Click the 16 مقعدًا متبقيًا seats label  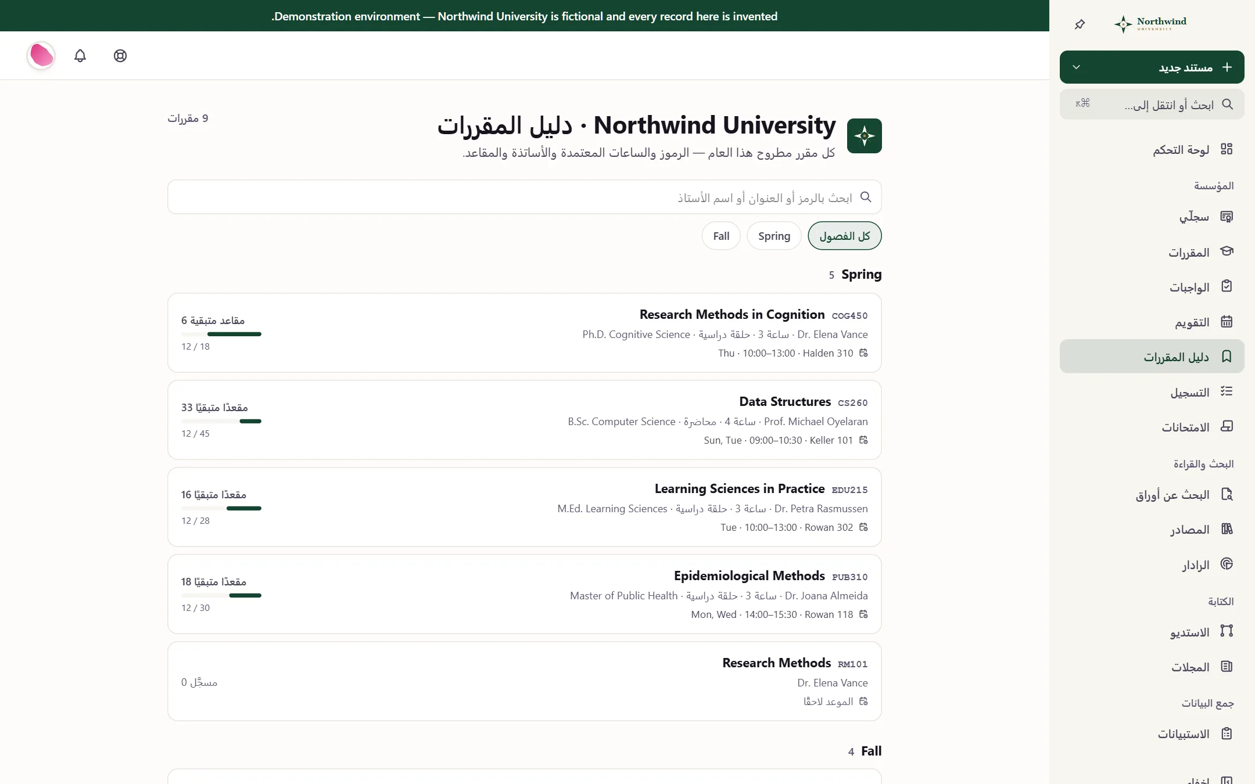click(x=213, y=495)
